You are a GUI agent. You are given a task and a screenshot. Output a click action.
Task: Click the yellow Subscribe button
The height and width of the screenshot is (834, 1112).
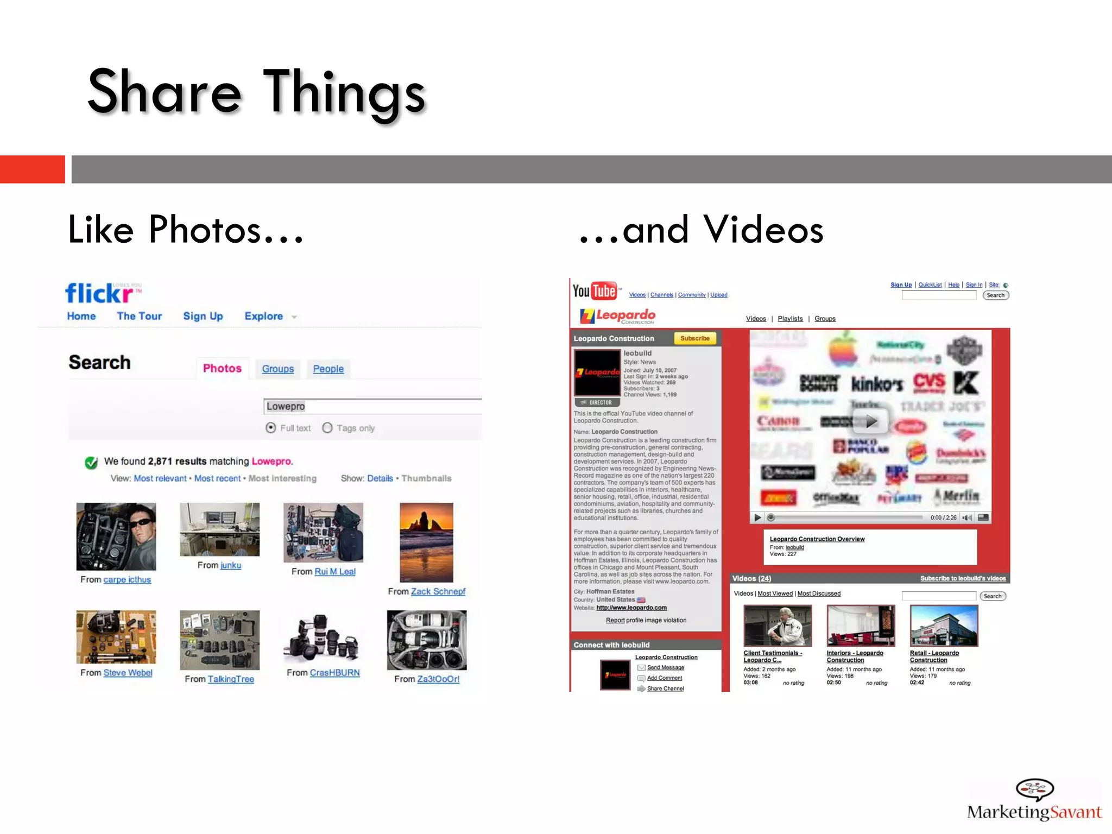pos(695,338)
